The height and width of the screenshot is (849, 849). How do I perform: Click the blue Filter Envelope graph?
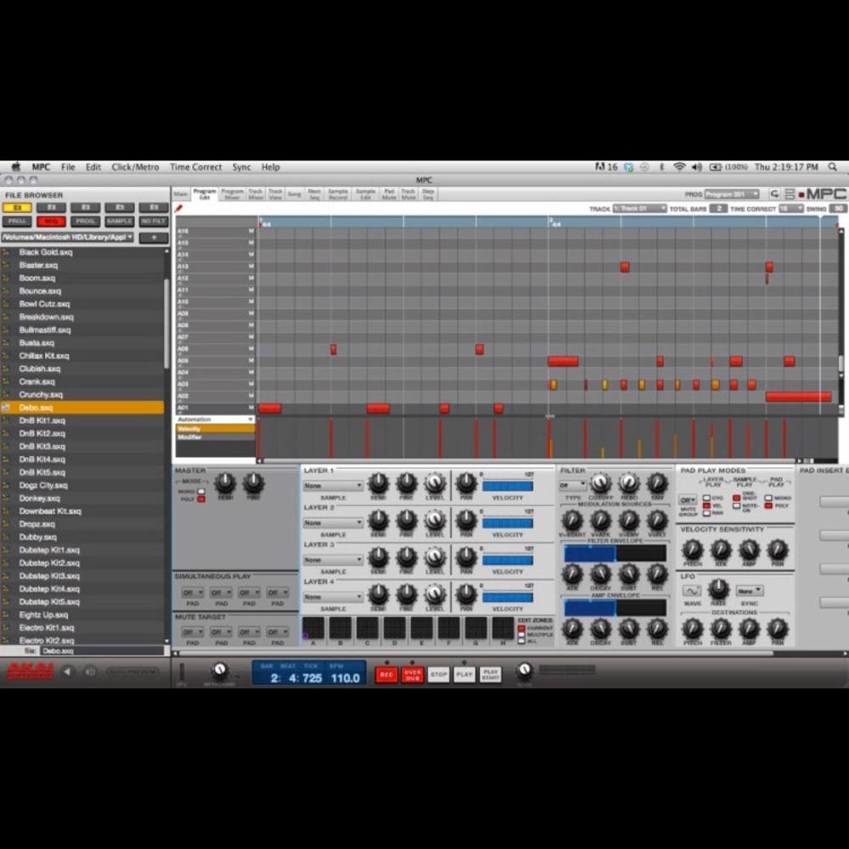590,554
